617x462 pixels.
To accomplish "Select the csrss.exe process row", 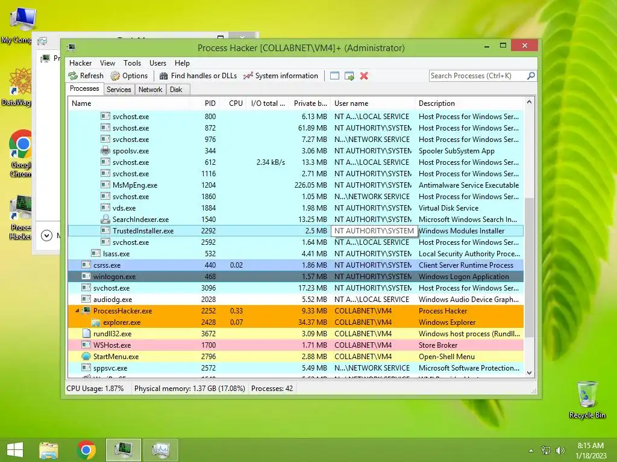I will 295,265.
